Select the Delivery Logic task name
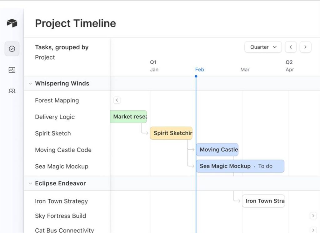The height and width of the screenshot is (233, 320). [55, 117]
